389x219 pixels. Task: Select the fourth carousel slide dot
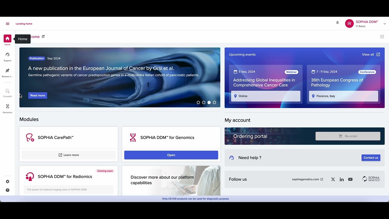(x=214, y=103)
